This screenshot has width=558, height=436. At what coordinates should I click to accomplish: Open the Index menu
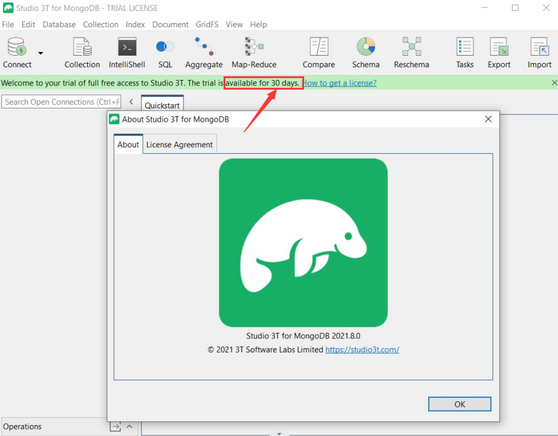[135, 25]
